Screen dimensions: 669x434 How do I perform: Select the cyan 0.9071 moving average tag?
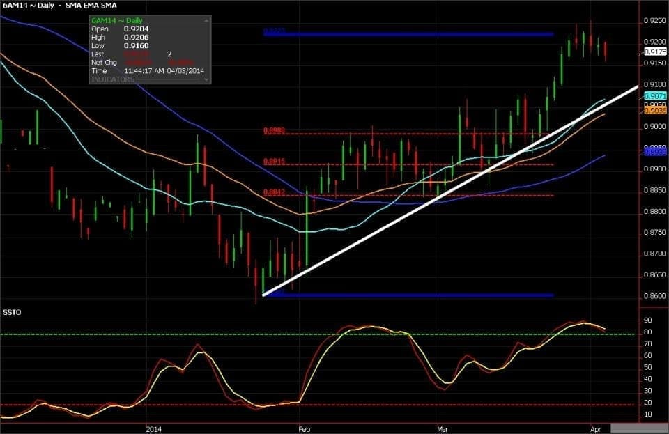click(655, 96)
